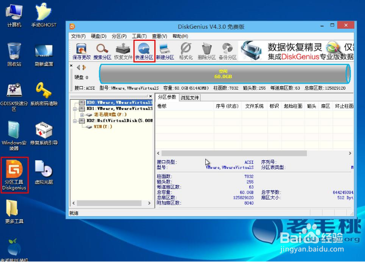Close the disk tree panel

click(x=151, y=96)
